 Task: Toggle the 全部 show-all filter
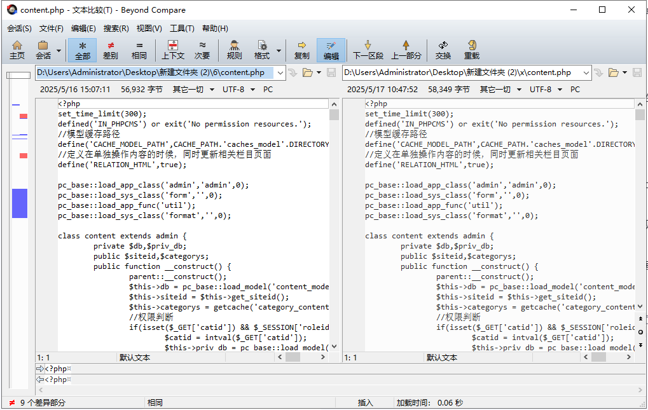[82, 50]
